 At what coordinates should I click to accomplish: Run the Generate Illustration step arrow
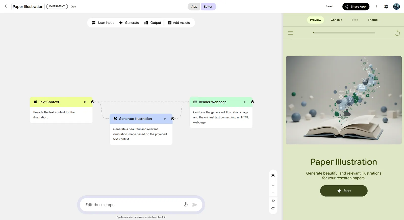tap(165, 119)
